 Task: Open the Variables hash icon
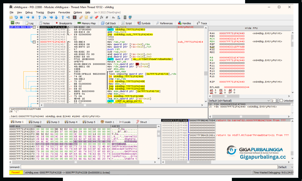(x=107, y=17)
